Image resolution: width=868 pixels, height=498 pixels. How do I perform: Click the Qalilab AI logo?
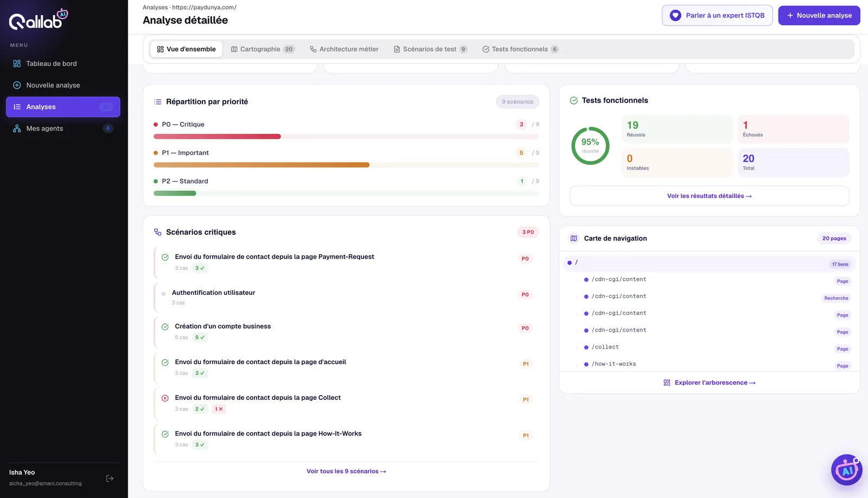click(x=39, y=20)
